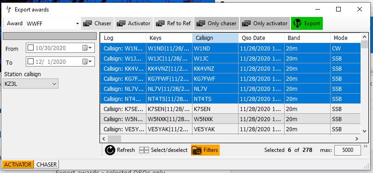Select the NT4TS callsign cell
Screen dimensions: 373x173
tap(216, 99)
